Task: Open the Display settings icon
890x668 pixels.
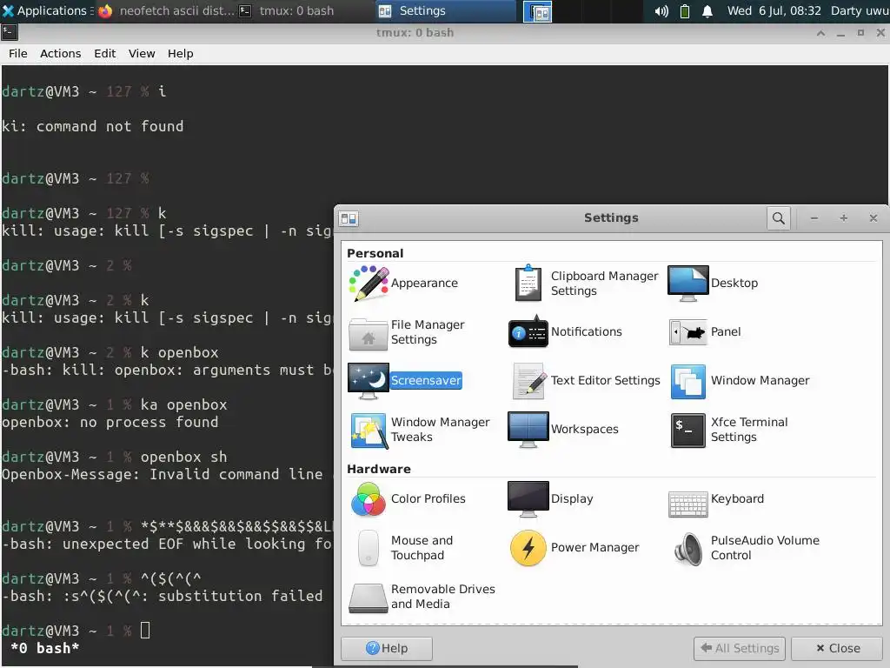Action: (528, 498)
